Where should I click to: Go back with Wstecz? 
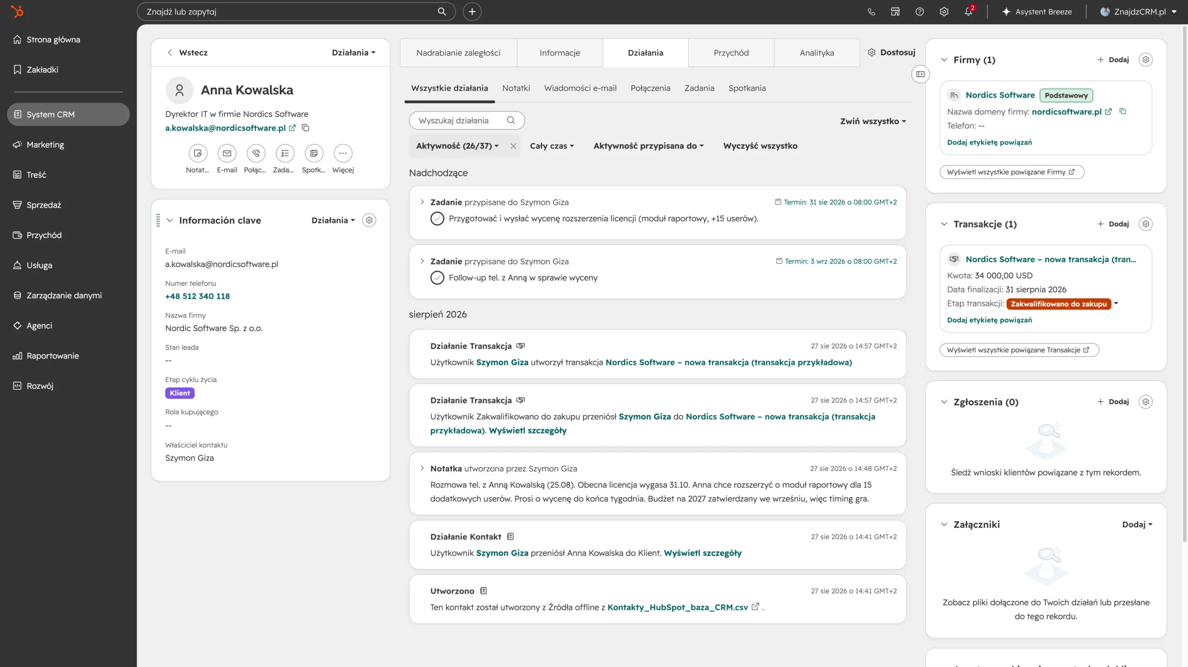(187, 52)
